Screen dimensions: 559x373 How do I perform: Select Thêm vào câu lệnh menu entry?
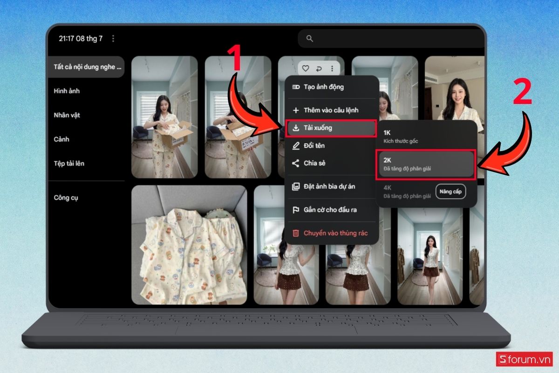coord(331,110)
